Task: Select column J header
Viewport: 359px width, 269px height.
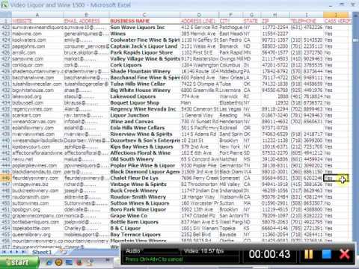Action: [336, 15]
